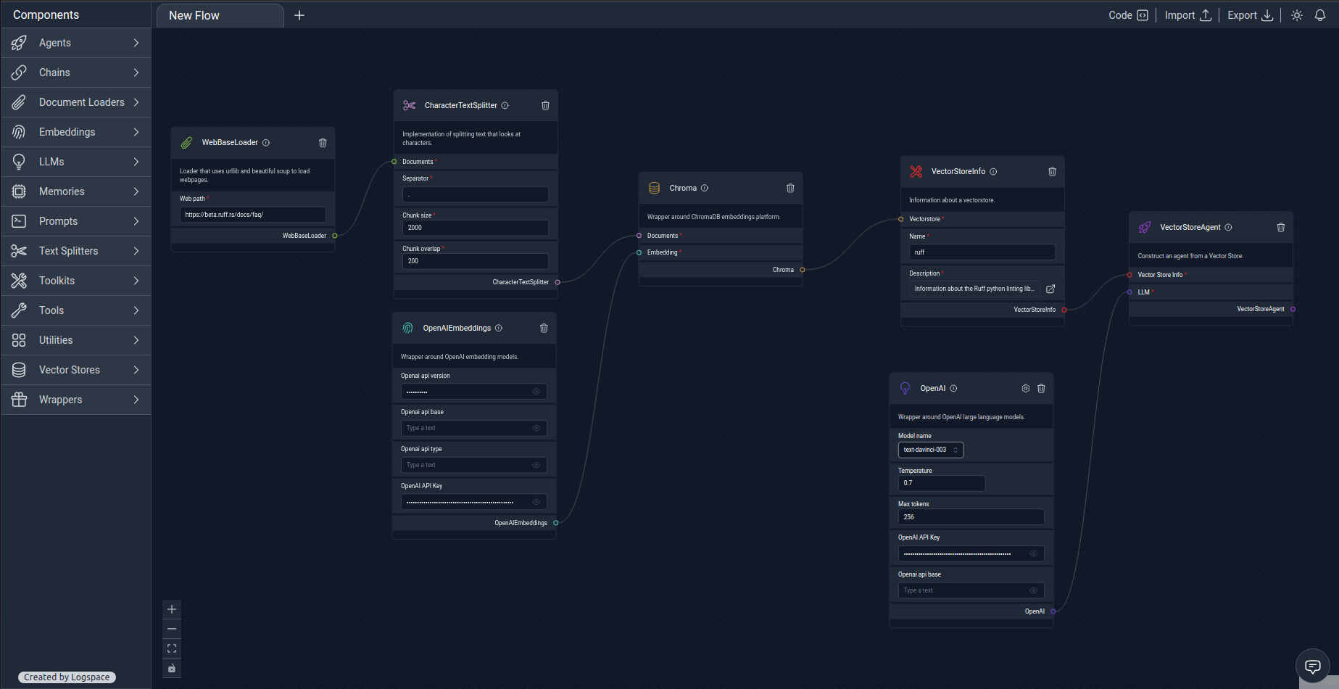1339x689 pixels.
Task: Delete the VectorStoreInfo node
Action: [1052, 172]
